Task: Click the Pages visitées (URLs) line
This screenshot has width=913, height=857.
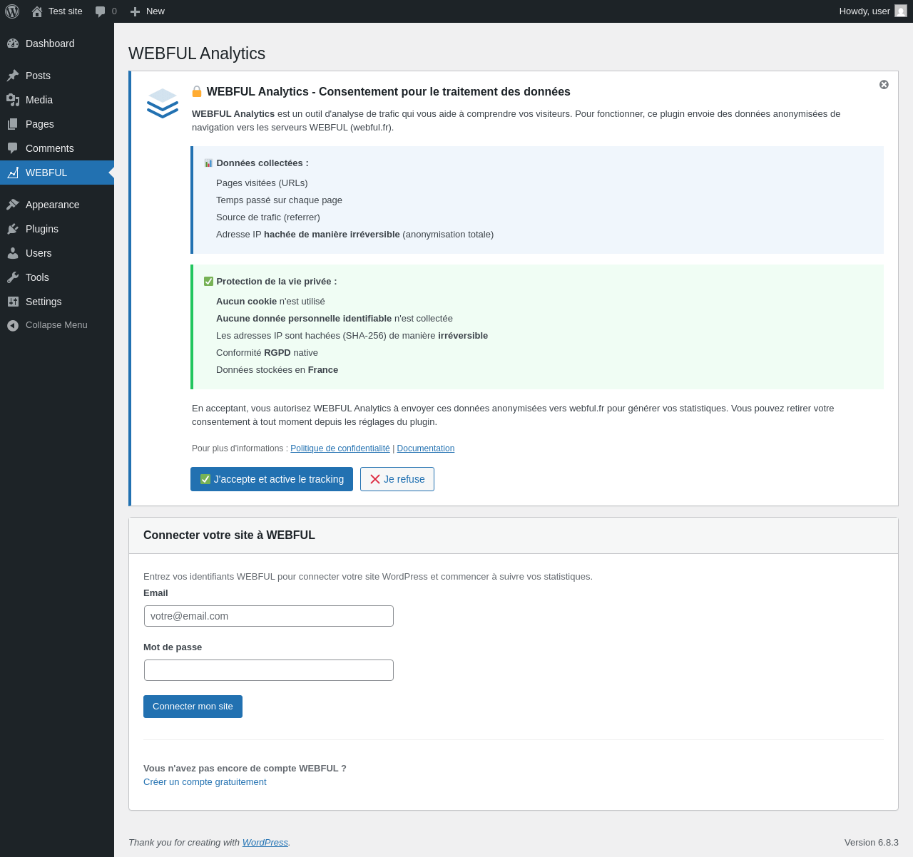Action: (x=262, y=183)
